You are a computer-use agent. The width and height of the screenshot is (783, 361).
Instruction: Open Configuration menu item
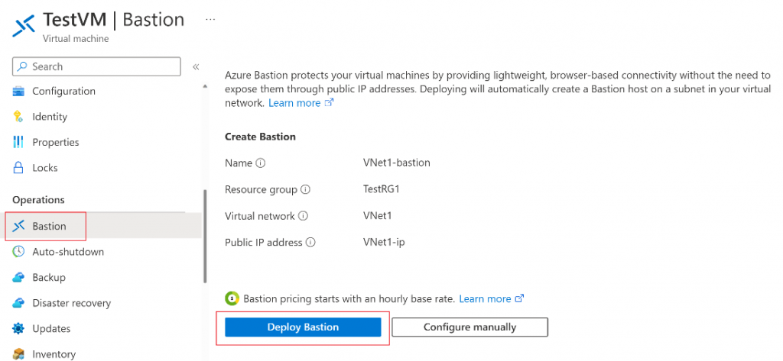(64, 92)
